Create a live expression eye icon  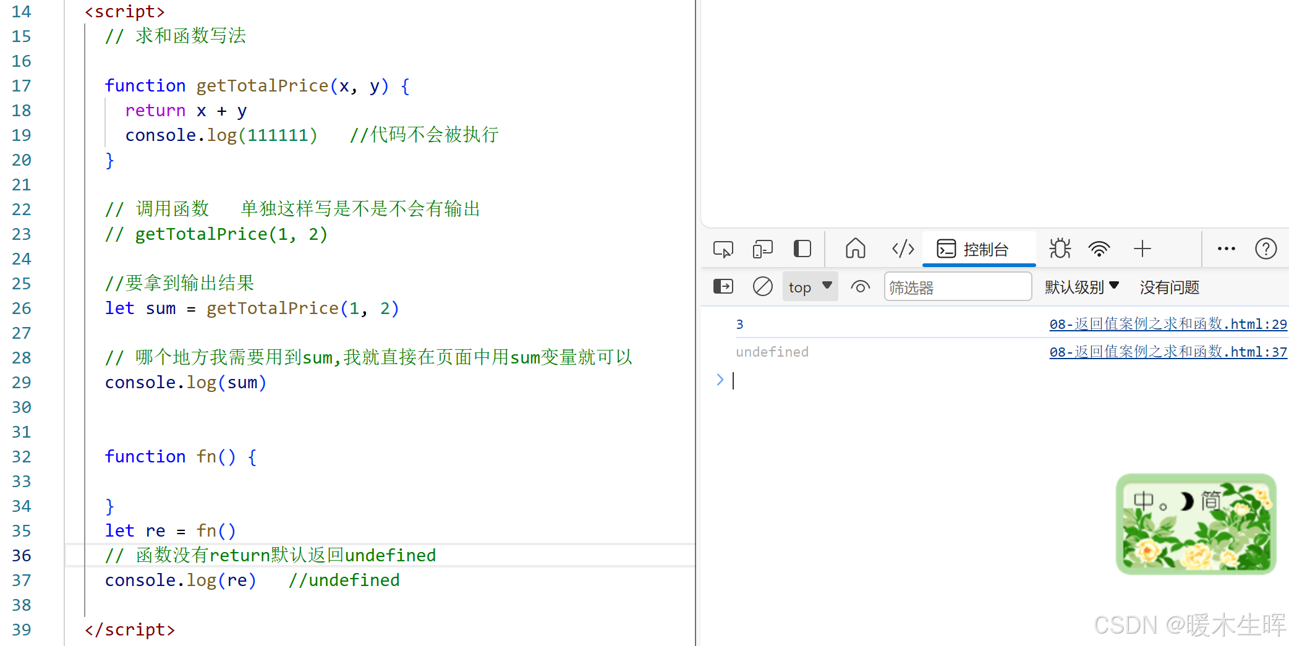pos(860,287)
